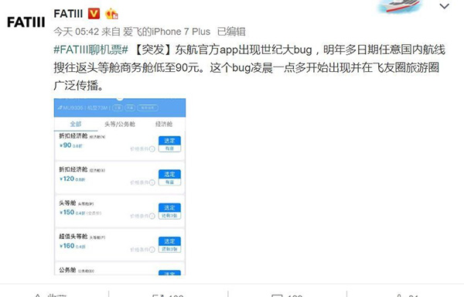This screenshot has width=464, height=297.
Task: Click the ship card decoration icon
Action: [x=399, y=6]
